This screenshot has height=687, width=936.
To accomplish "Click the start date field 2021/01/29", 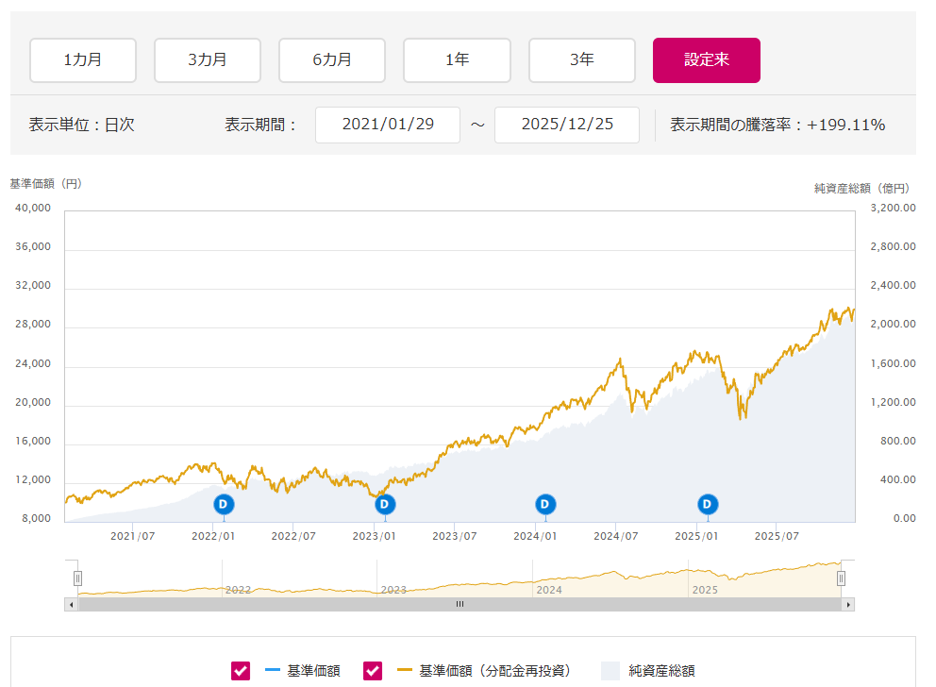I will pos(388,125).
